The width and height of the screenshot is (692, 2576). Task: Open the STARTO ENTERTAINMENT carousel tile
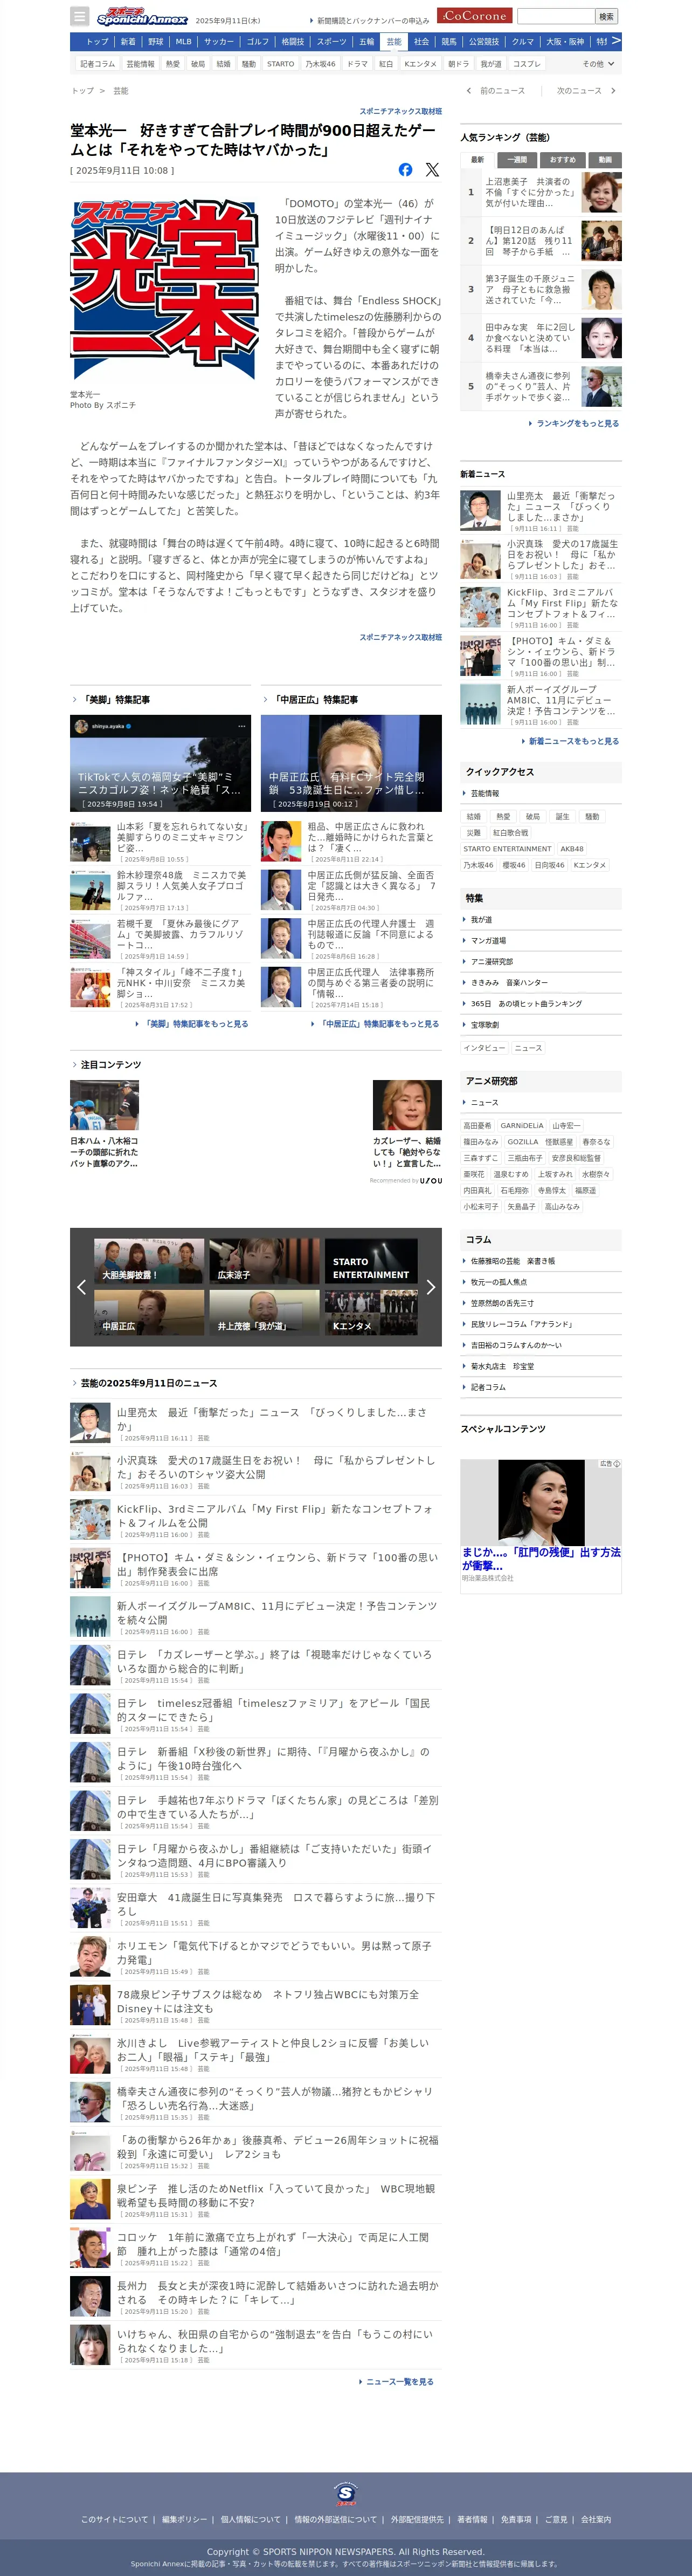tap(370, 1261)
